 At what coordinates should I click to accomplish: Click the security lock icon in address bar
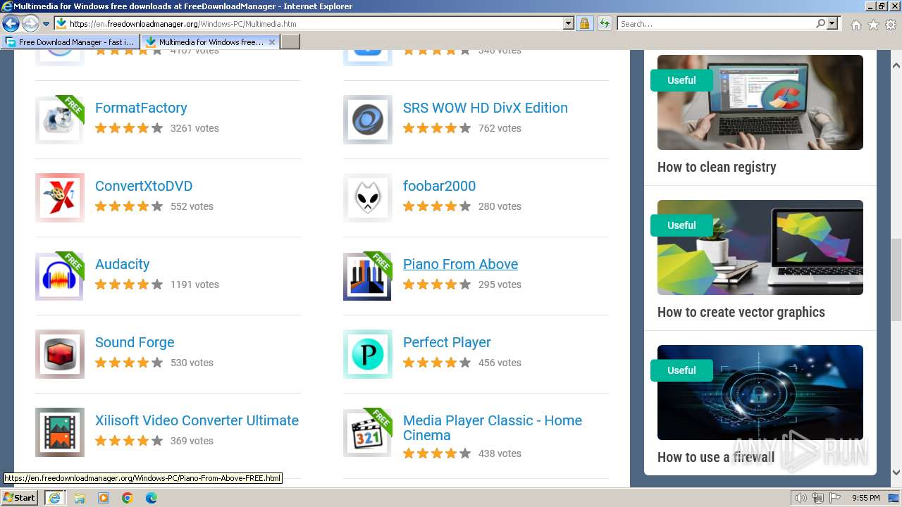584,24
